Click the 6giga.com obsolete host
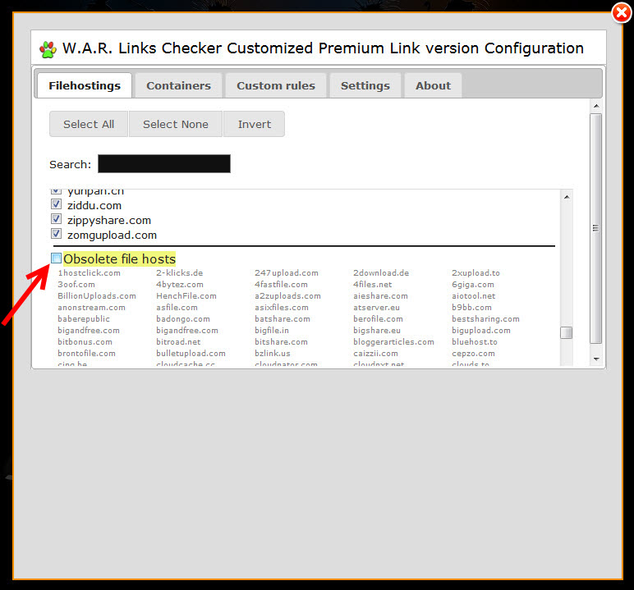 (x=473, y=285)
